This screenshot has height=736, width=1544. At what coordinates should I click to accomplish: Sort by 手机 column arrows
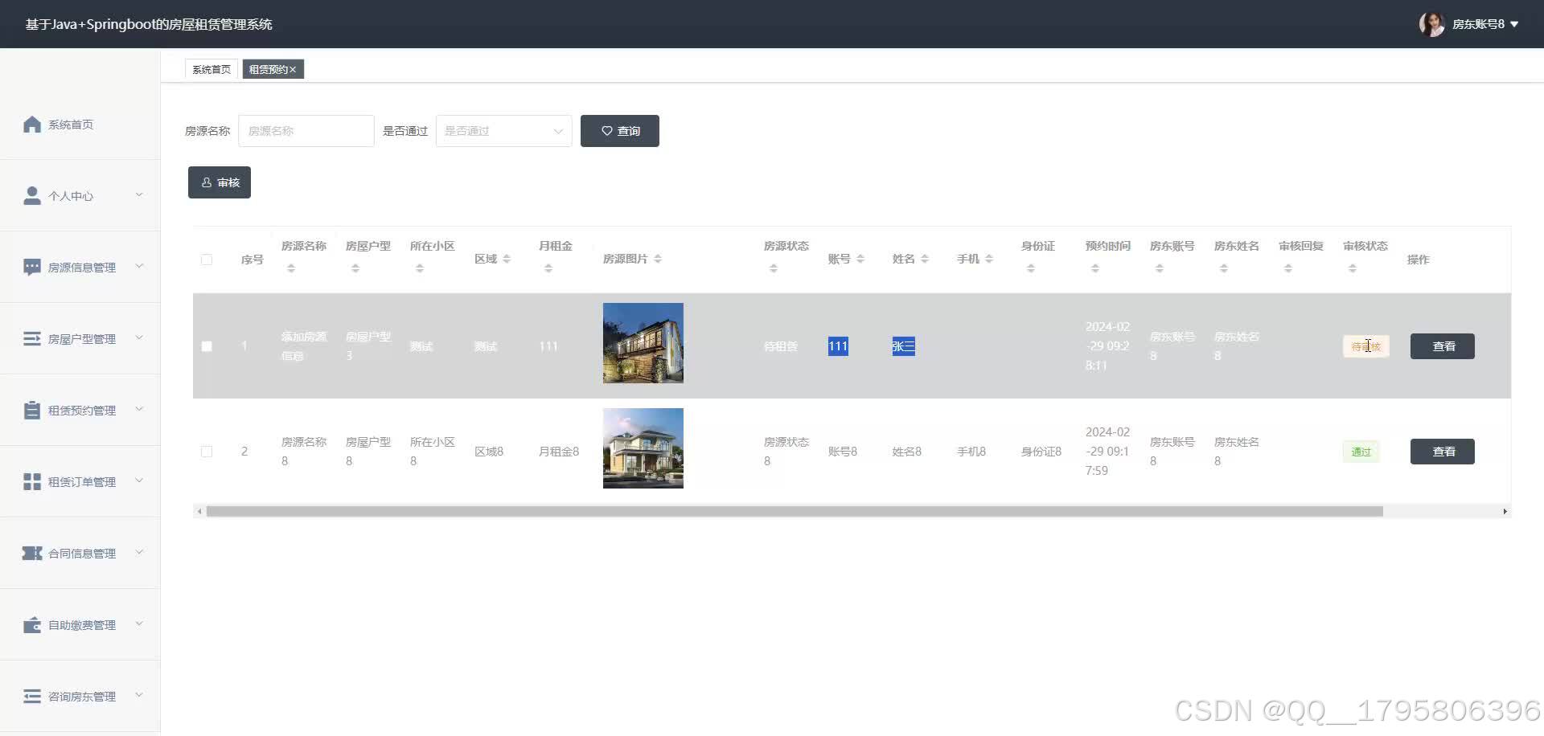click(989, 259)
